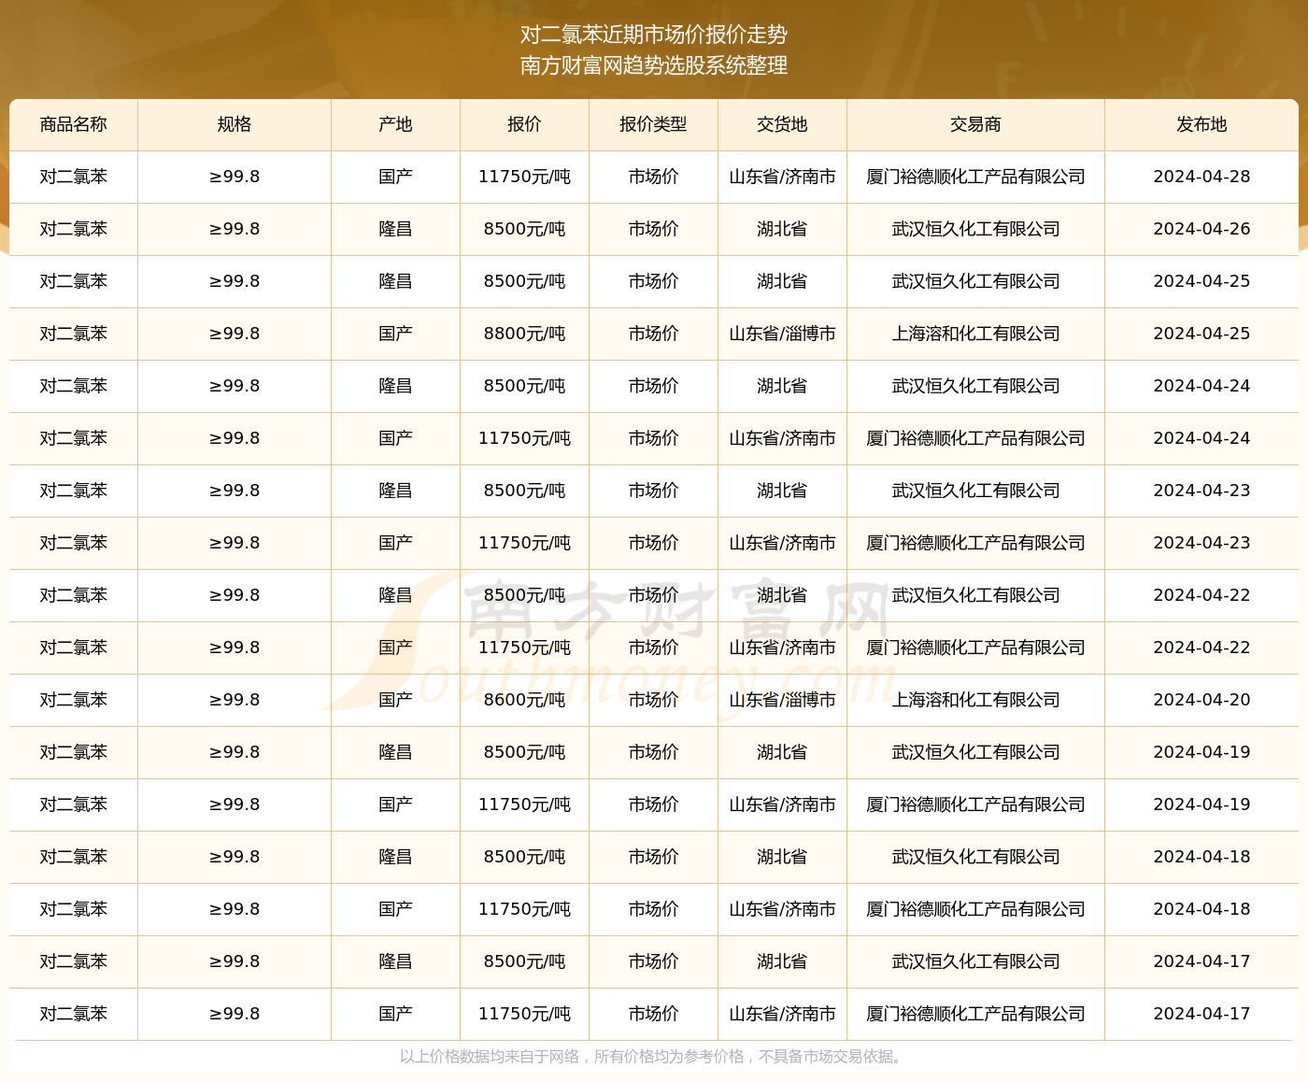1308x1082 pixels.
Task: Click 国产 in the 2024-04-28 row
Action: tap(395, 177)
